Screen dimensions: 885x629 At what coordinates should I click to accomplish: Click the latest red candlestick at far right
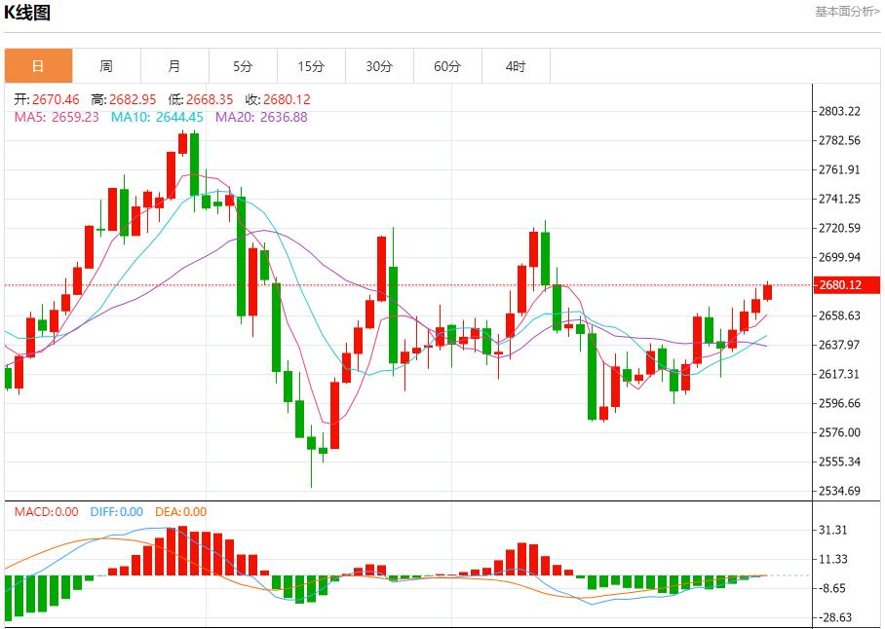click(768, 291)
